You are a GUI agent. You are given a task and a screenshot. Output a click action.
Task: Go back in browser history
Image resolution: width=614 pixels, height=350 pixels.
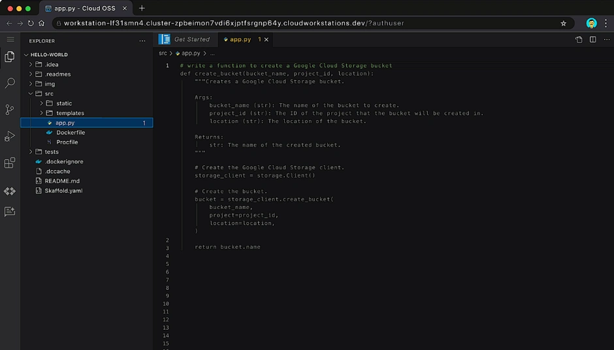click(9, 24)
